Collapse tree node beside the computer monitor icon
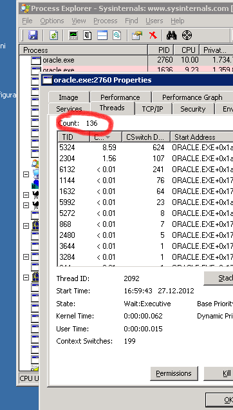 [x=26, y=174]
